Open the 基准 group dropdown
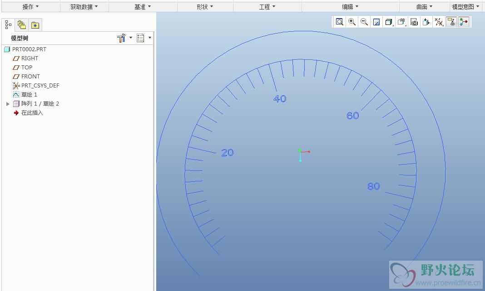This screenshot has height=291, width=485. pyautogui.click(x=143, y=7)
